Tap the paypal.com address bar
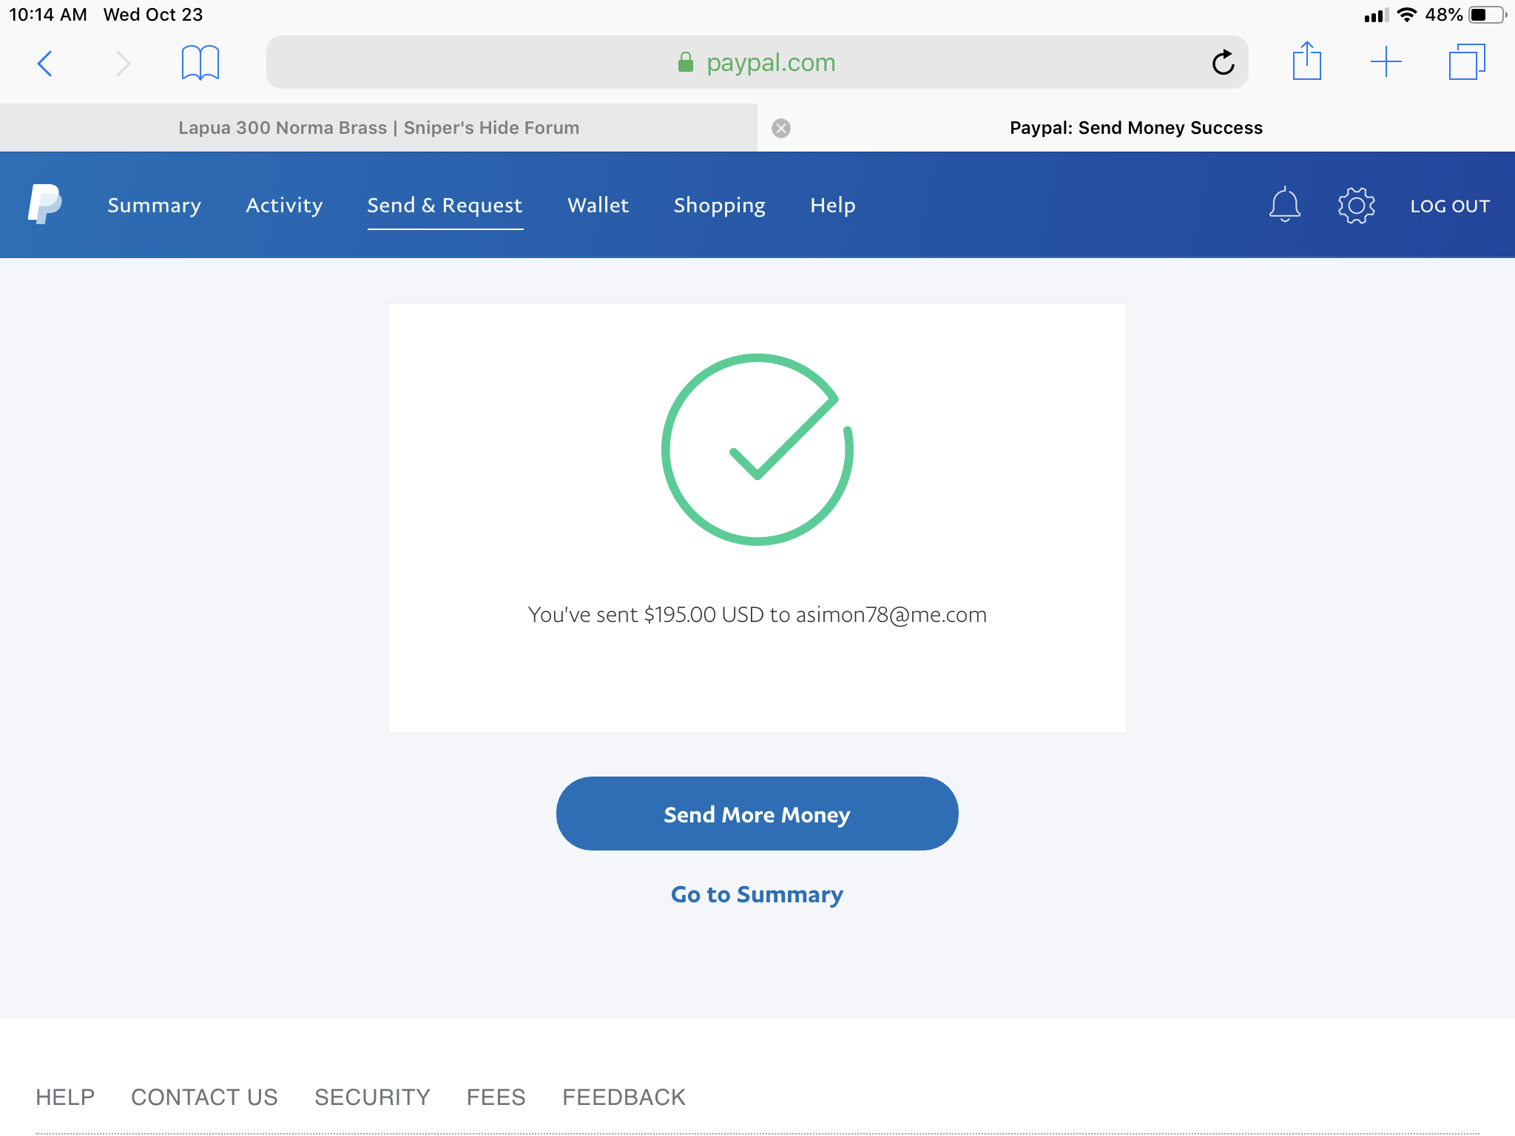1515x1136 pixels. pyautogui.click(x=757, y=62)
